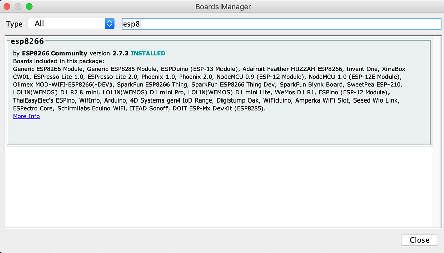Click the red window close button
This screenshot has width=444, height=253.
(7, 6)
